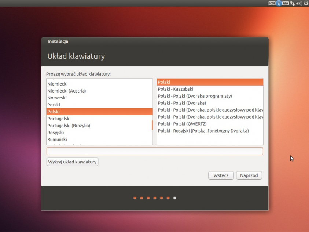Click the keyboard layout indicator in the top panel

(272, 3)
